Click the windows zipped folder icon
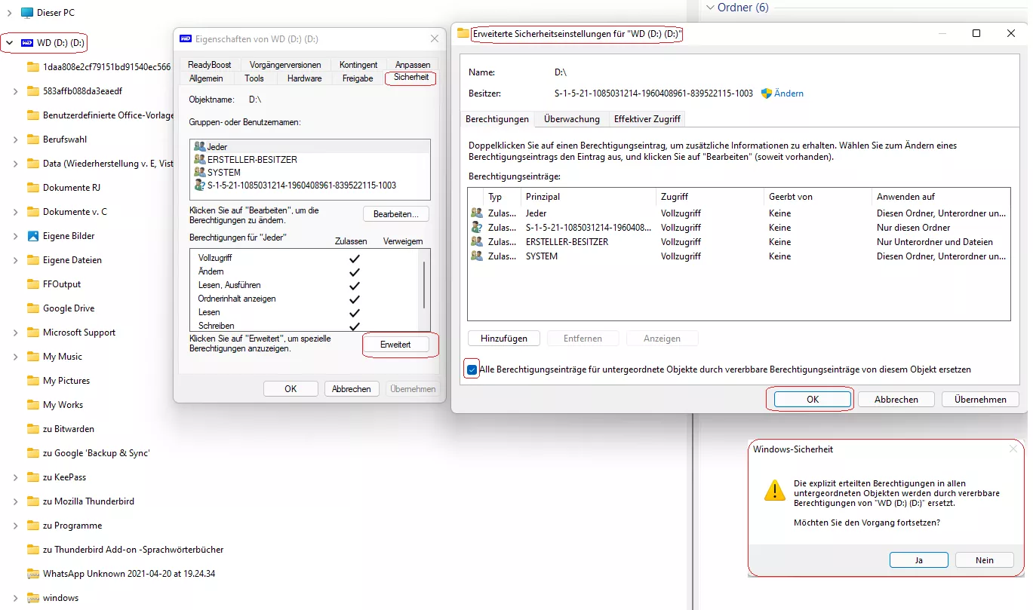 click(32, 598)
